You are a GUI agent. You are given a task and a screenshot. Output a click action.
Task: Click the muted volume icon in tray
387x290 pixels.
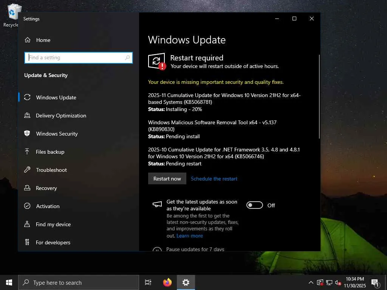338,283
